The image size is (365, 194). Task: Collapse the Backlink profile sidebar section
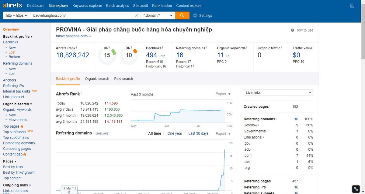click(x=18, y=36)
